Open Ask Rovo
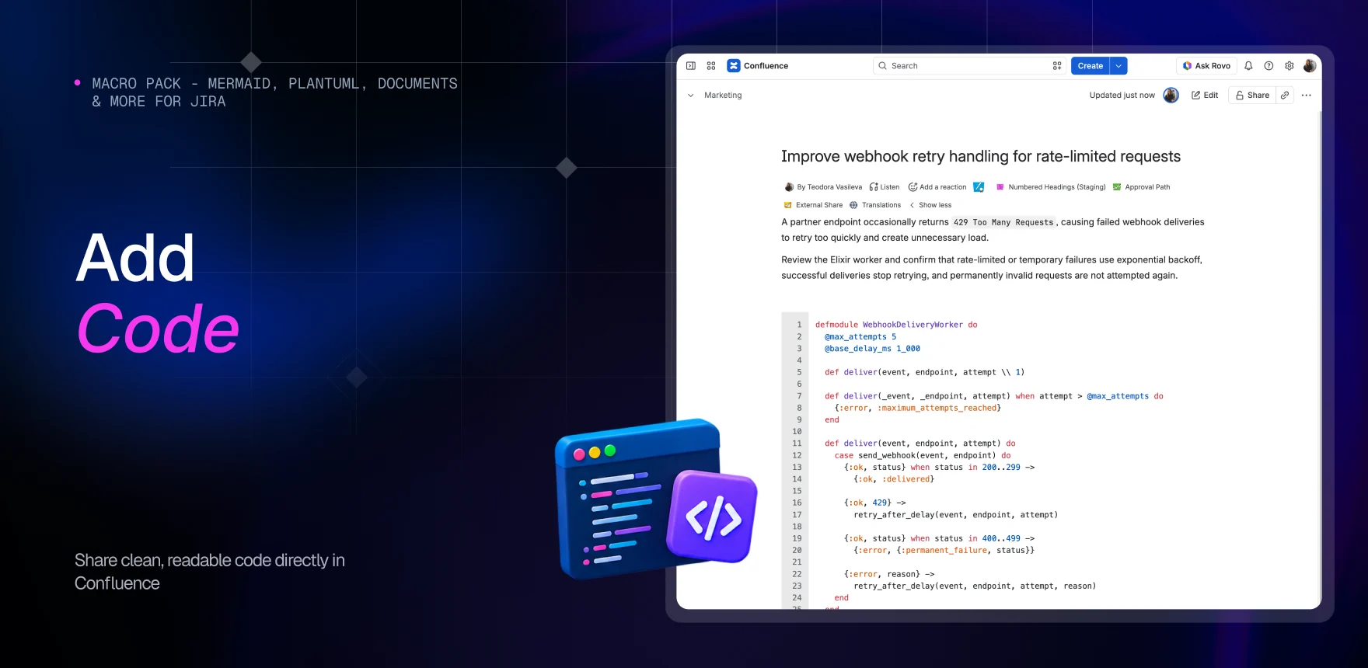The width and height of the screenshot is (1368, 668). coord(1206,66)
